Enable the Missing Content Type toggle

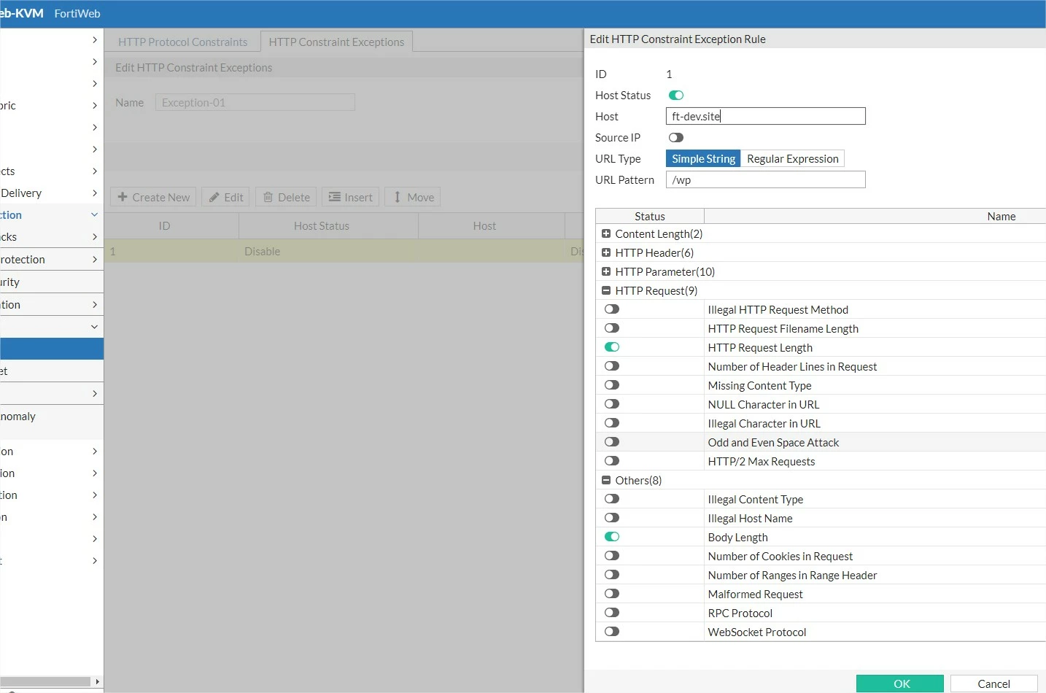point(612,385)
